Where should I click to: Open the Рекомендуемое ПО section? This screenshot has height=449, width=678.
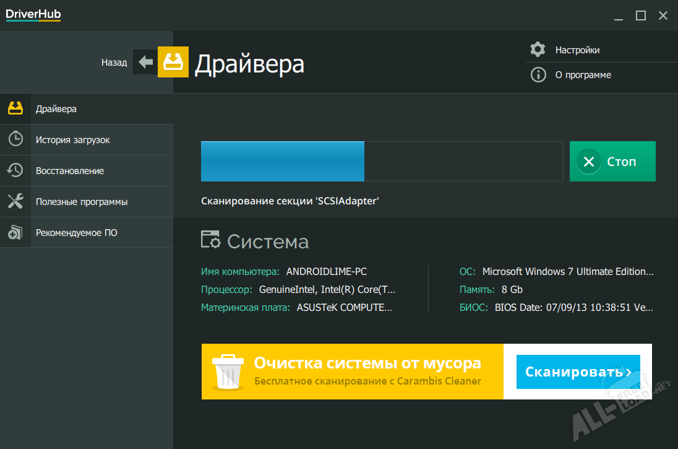coord(76,233)
